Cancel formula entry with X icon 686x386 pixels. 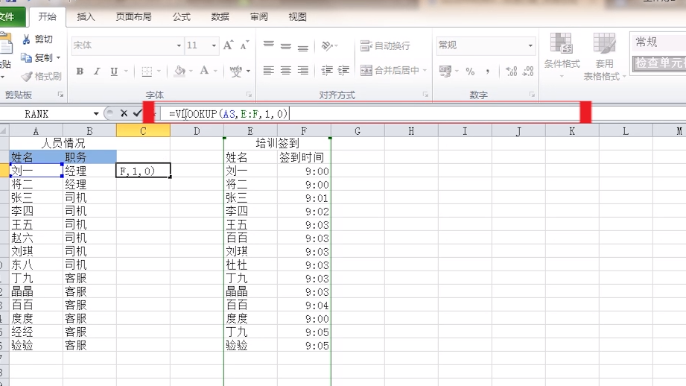coord(124,114)
